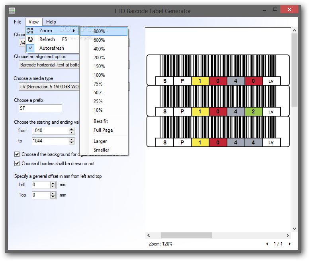The height and width of the screenshot is (261, 309).
Task: Click horizontal scrollbar left arrow
Action: tap(149, 235)
